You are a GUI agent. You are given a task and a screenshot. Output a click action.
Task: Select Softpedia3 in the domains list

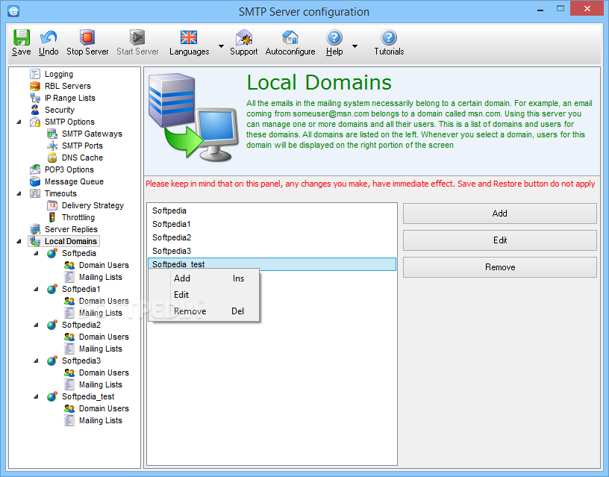(272, 251)
